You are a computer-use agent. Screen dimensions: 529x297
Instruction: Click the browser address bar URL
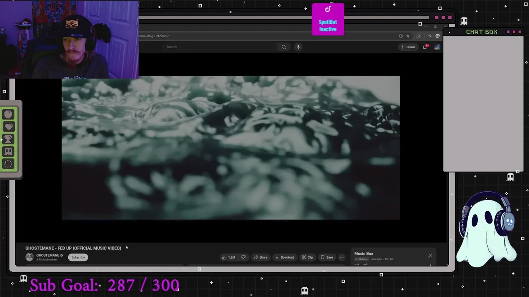click(154, 36)
